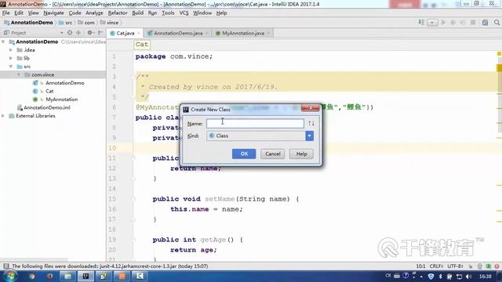Image resolution: width=502 pixels, height=282 pixels.
Task: Open the VCS menu
Action: [x=184, y=13]
